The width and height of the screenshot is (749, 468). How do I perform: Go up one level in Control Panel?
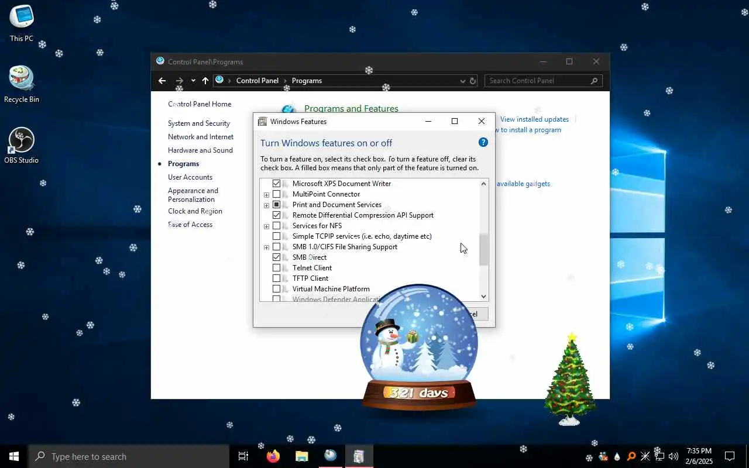[x=205, y=81]
